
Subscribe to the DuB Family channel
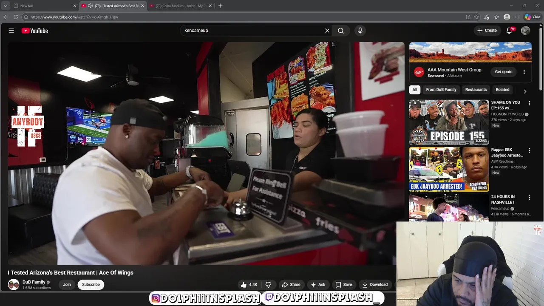(x=91, y=285)
